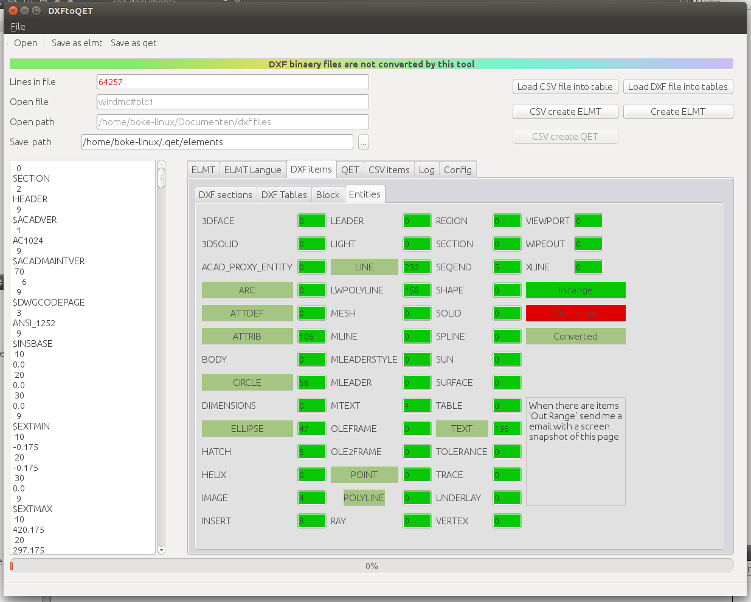This screenshot has height=602, width=751.
Task: Click the DXF text list scrollbar handle
Action: pyautogui.click(x=161, y=179)
